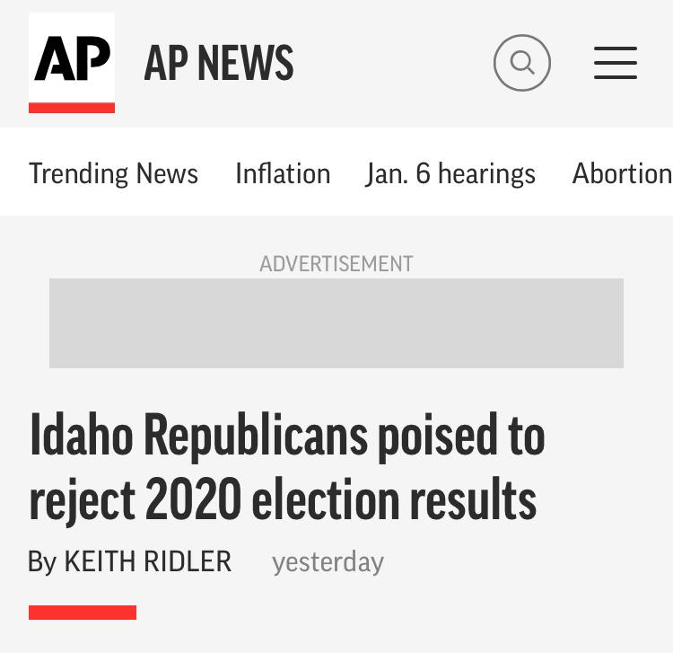Viewport: 673px width, 653px height.
Task: Click the ADVERTISEMENT label text
Action: tap(336, 264)
